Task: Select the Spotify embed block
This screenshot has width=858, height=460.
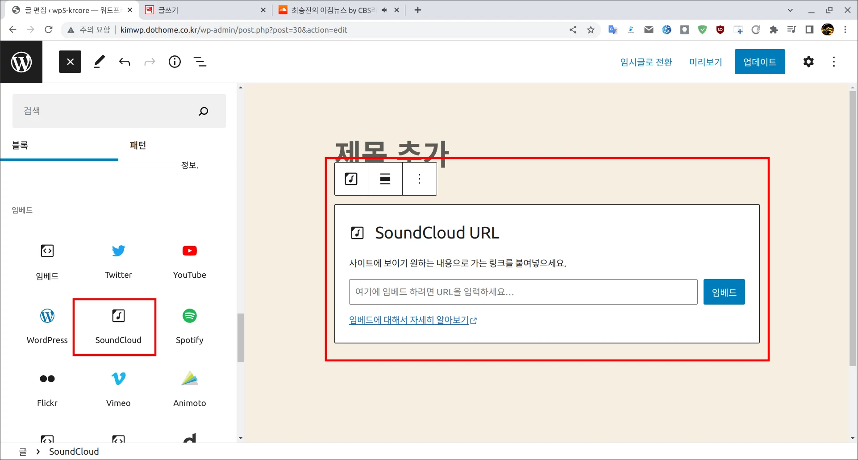Action: 189,326
